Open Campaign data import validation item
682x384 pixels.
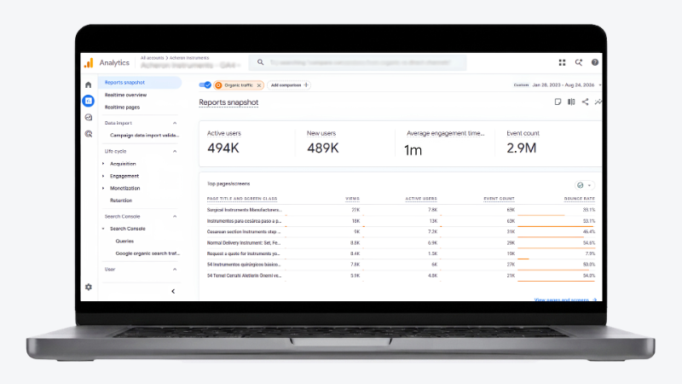click(144, 136)
